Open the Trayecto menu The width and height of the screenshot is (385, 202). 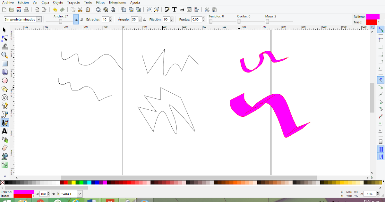pos(73,3)
